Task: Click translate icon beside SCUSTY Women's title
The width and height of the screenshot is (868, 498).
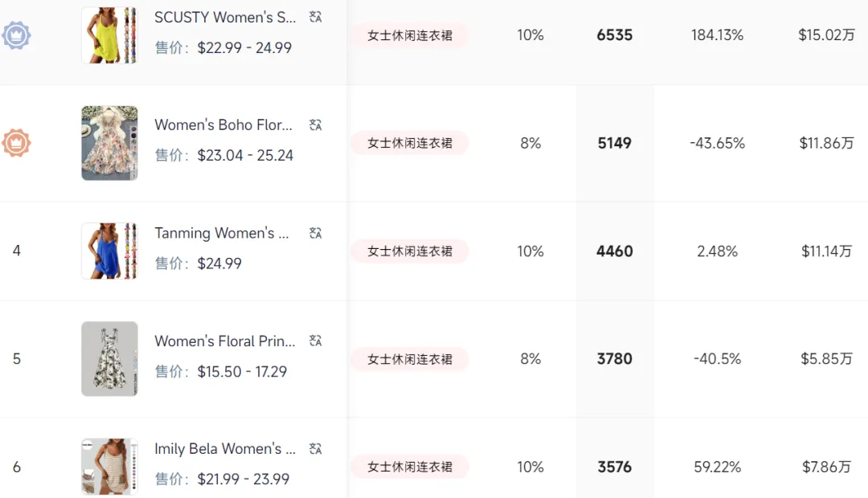Action: coord(316,18)
